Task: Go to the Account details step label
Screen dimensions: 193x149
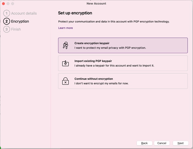Action: [24, 13]
